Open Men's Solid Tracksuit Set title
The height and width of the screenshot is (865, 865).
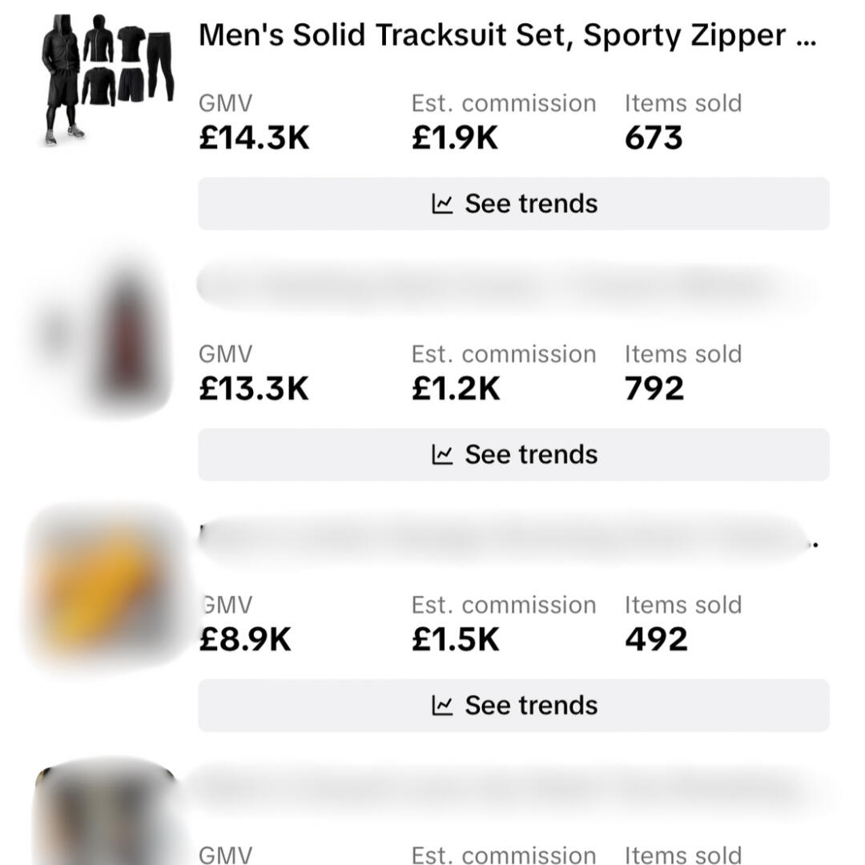(506, 36)
